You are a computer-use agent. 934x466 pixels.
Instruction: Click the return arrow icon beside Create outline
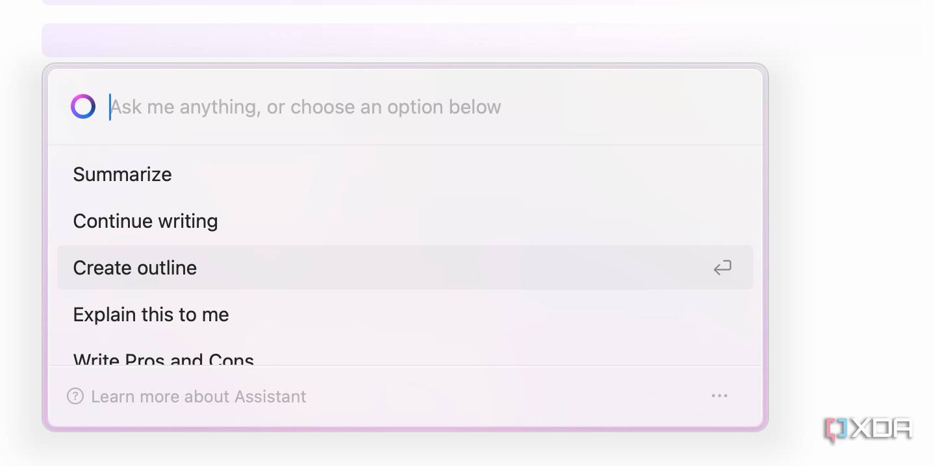coord(722,267)
